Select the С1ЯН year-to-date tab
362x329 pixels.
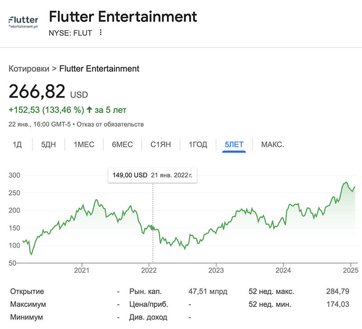pyautogui.click(x=161, y=145)
